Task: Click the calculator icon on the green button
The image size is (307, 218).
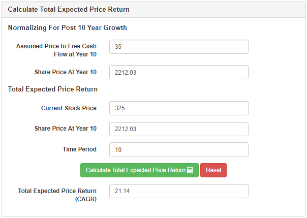Action: [190, 170]
